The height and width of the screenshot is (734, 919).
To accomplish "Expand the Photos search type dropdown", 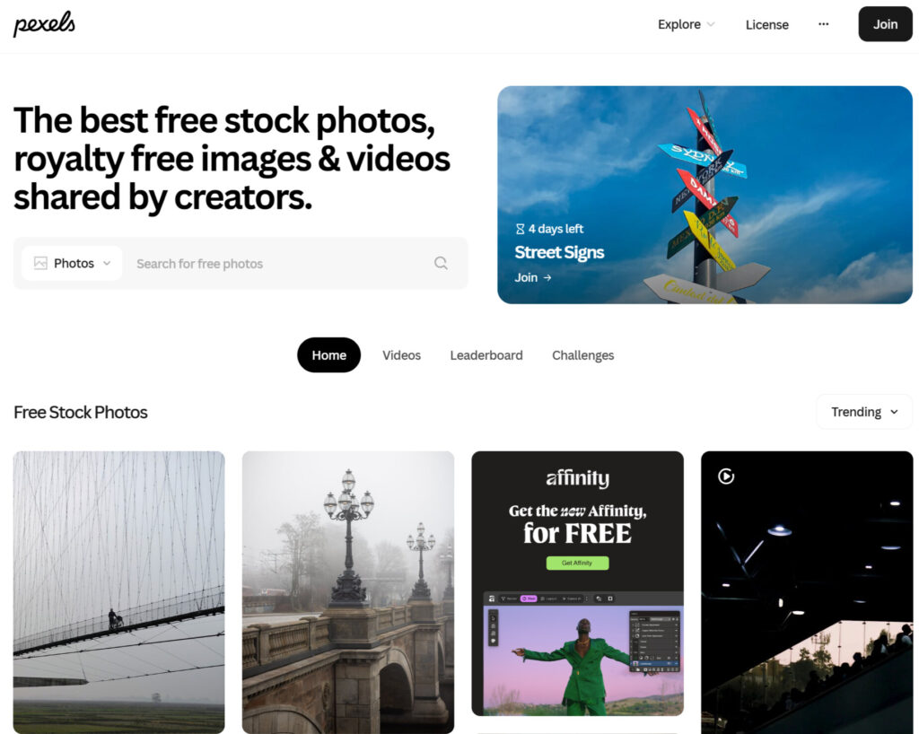I will point(72,263).
